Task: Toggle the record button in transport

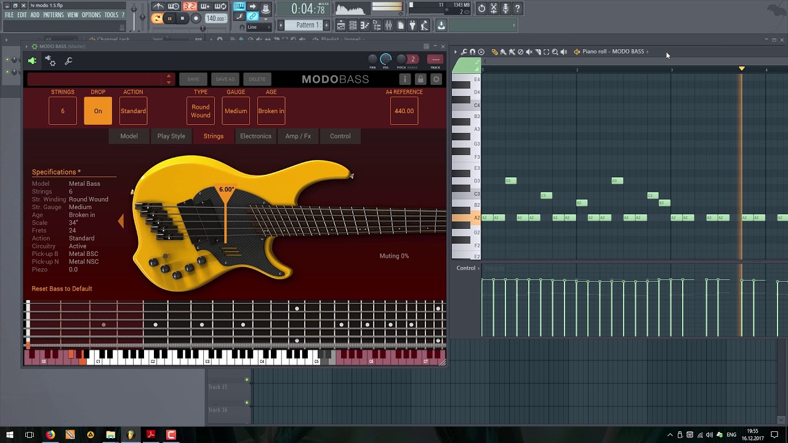Action: coord(196,18)
